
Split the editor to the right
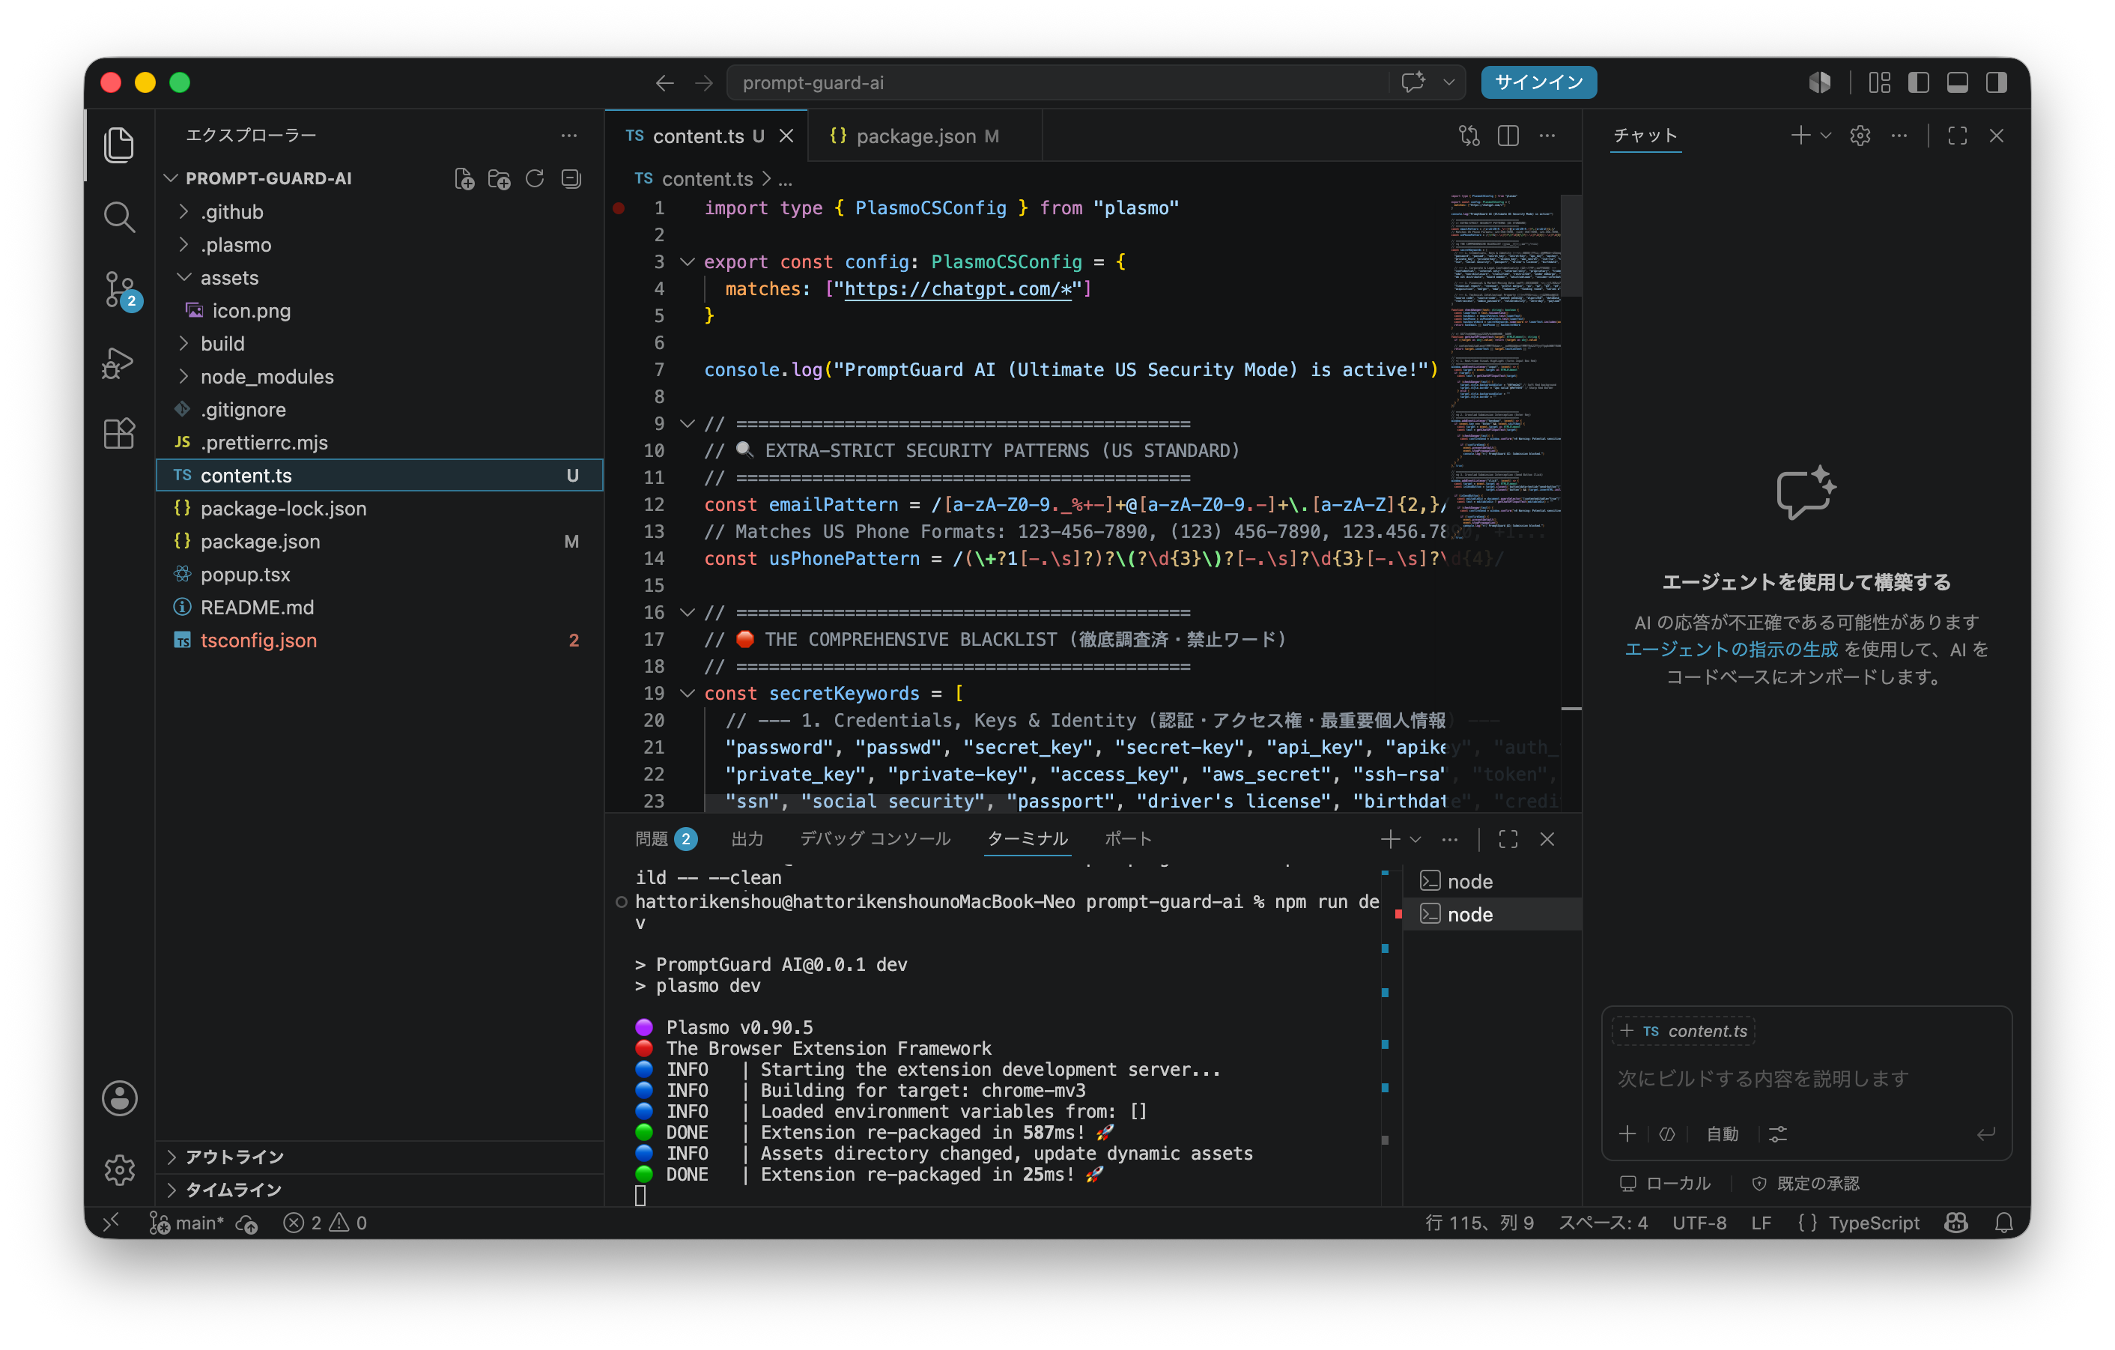point(1508,136)
